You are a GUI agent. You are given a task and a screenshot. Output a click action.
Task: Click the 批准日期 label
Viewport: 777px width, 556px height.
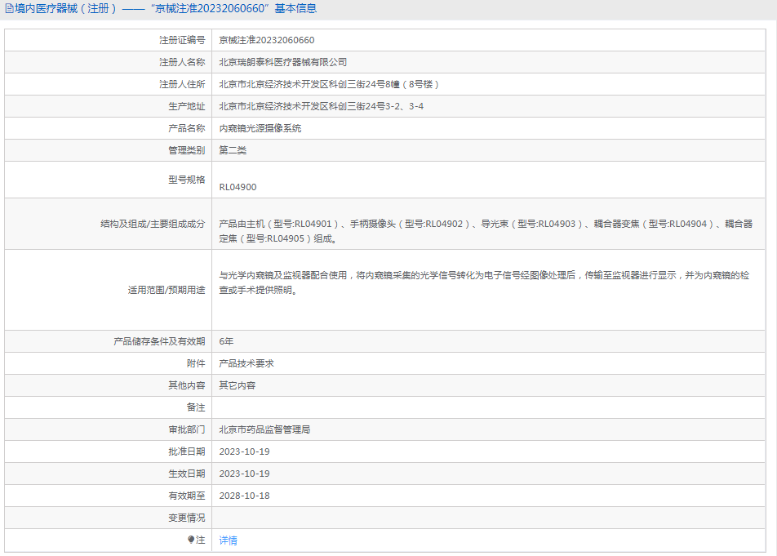tap(186, 451)
